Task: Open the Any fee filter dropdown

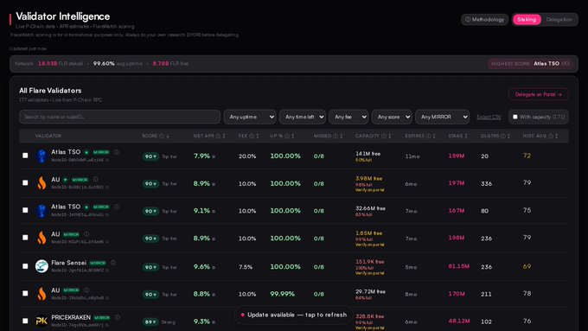Action: point(348,117)
